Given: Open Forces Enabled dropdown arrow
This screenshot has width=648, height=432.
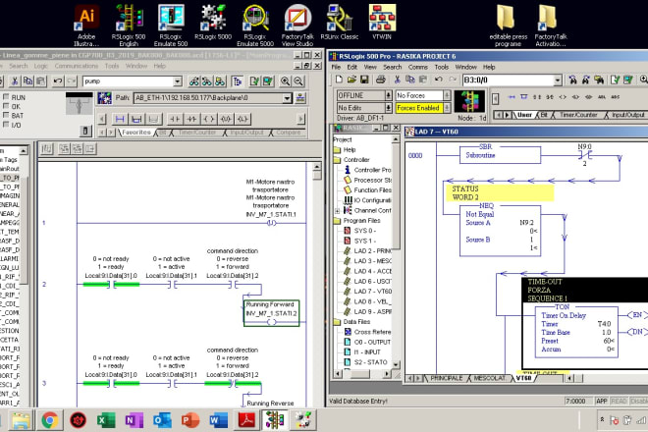Looking at the screenshot, I should click(x=447, y=108).
